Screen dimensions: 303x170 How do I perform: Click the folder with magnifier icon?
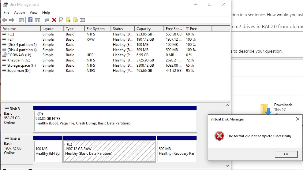tap(75, 20)
